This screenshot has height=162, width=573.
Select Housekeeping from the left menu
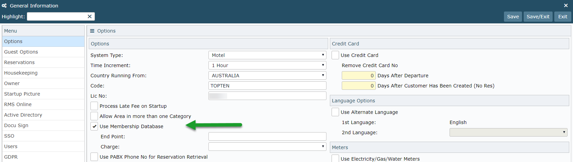[x=21, y=73]
